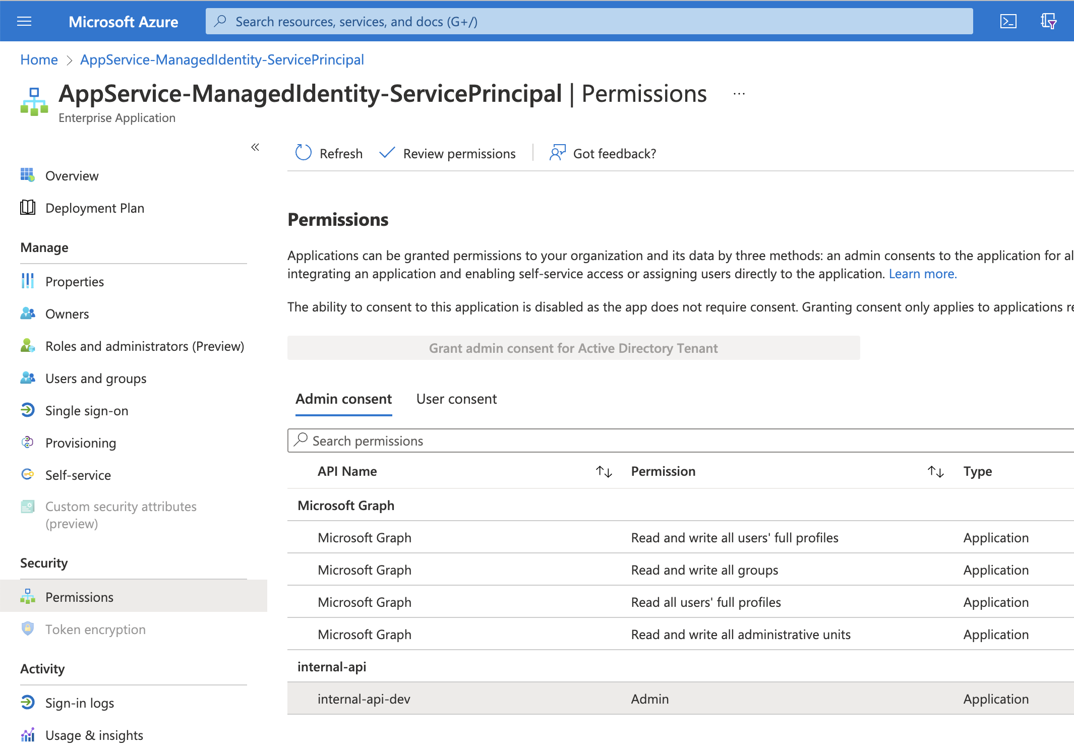Click Got feedback? text
1074x753 pixels.
click(615, 153)
